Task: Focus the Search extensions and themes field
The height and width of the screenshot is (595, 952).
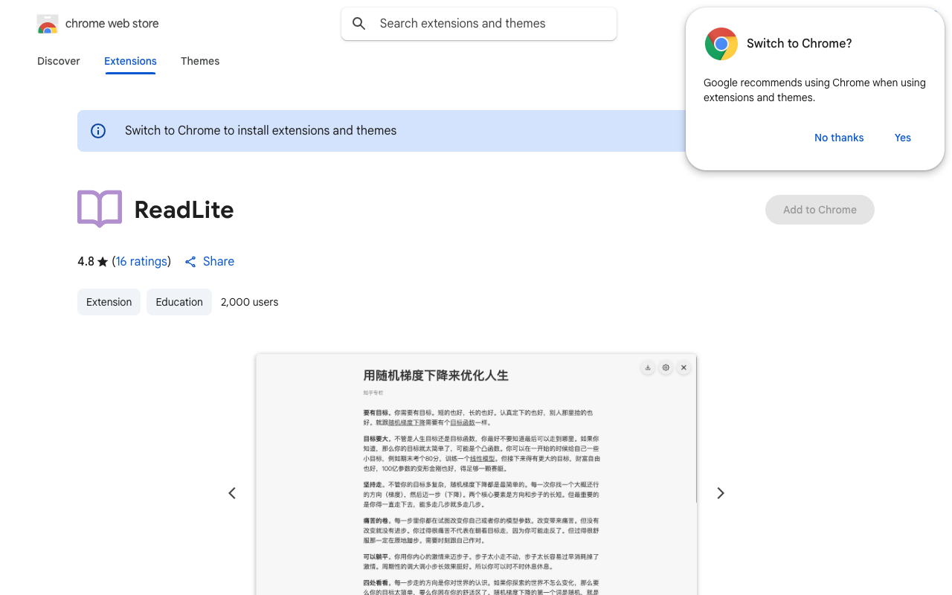Action: (x=479, y=24)
